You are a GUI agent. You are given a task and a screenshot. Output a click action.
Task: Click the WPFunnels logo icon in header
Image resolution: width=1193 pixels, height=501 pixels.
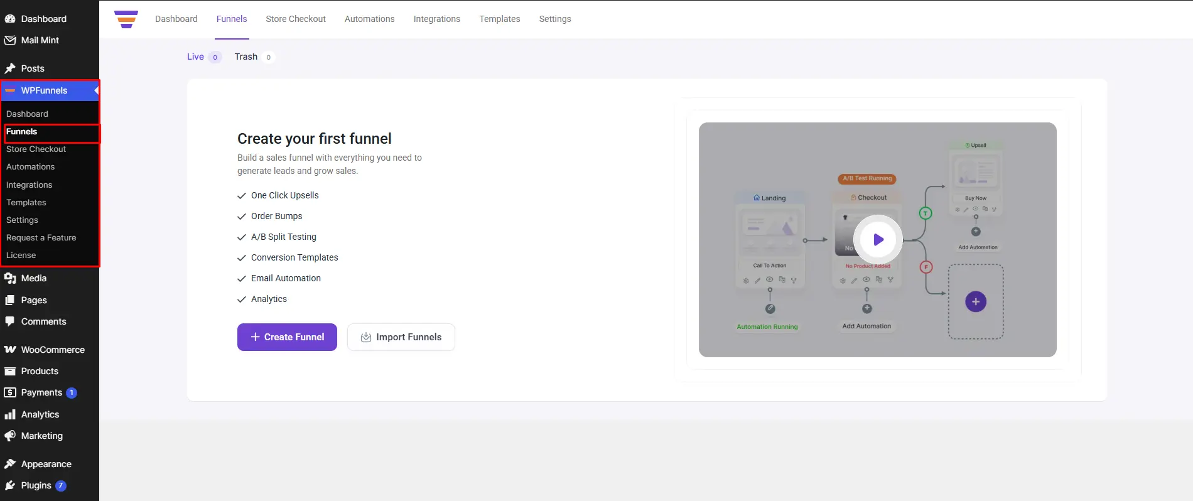coord(126,19)
